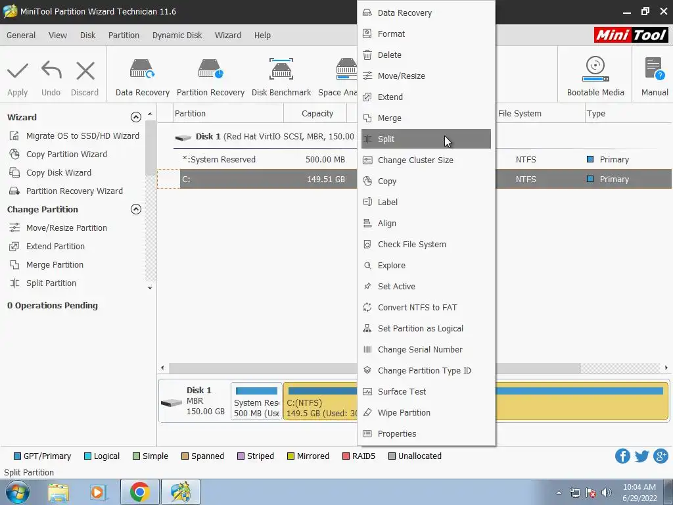Choose Extend in context menu
Viewport: 673px width, 505px height.
(x=426, y=97)
